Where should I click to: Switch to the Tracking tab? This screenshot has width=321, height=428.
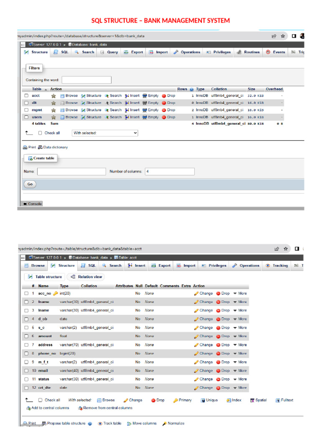click(x=277, y=265)
